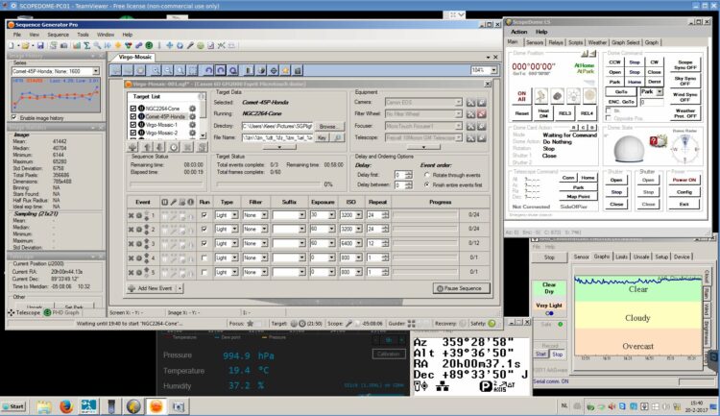The image size is (720, 416).
Task: Open settings gear for NGC2264-Cone target
Action: point(192,109)
